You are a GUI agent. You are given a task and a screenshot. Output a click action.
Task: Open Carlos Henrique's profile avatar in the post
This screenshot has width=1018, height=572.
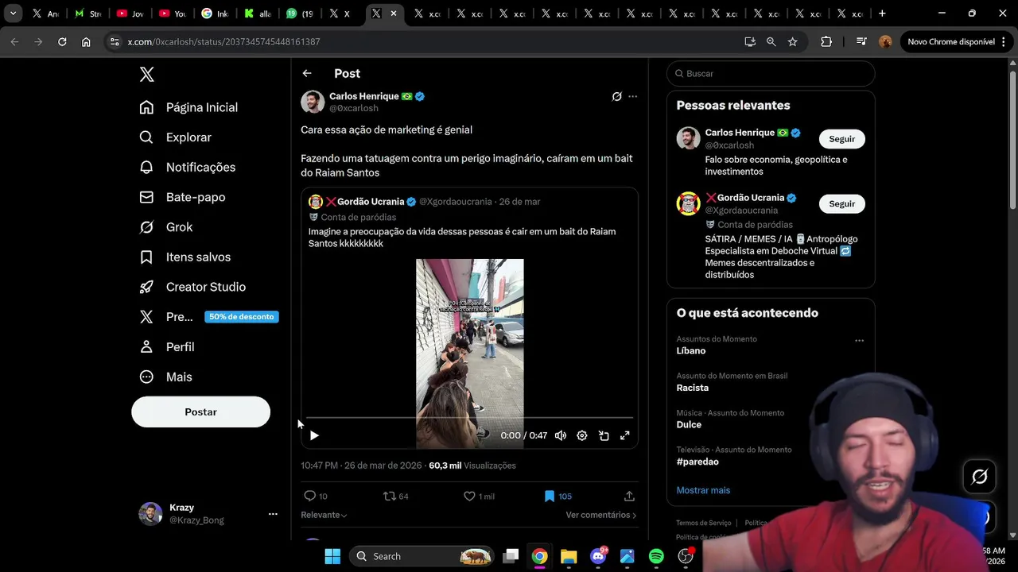[x=313, y=102]
